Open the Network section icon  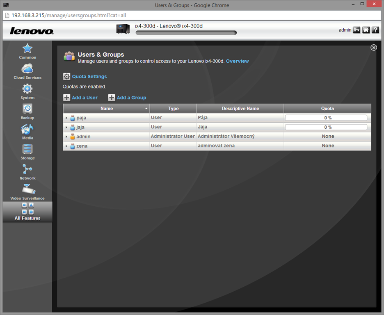27,169
